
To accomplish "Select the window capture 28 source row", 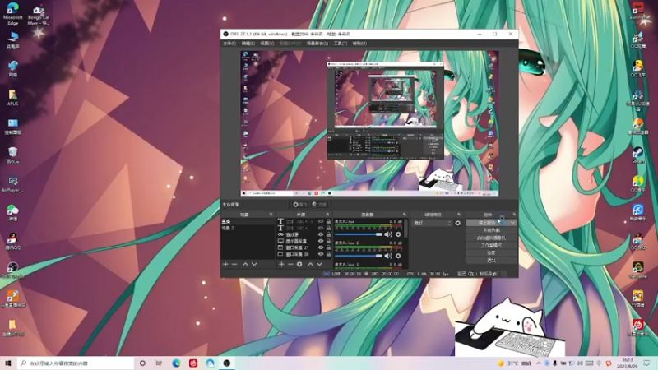I will 304,254.
